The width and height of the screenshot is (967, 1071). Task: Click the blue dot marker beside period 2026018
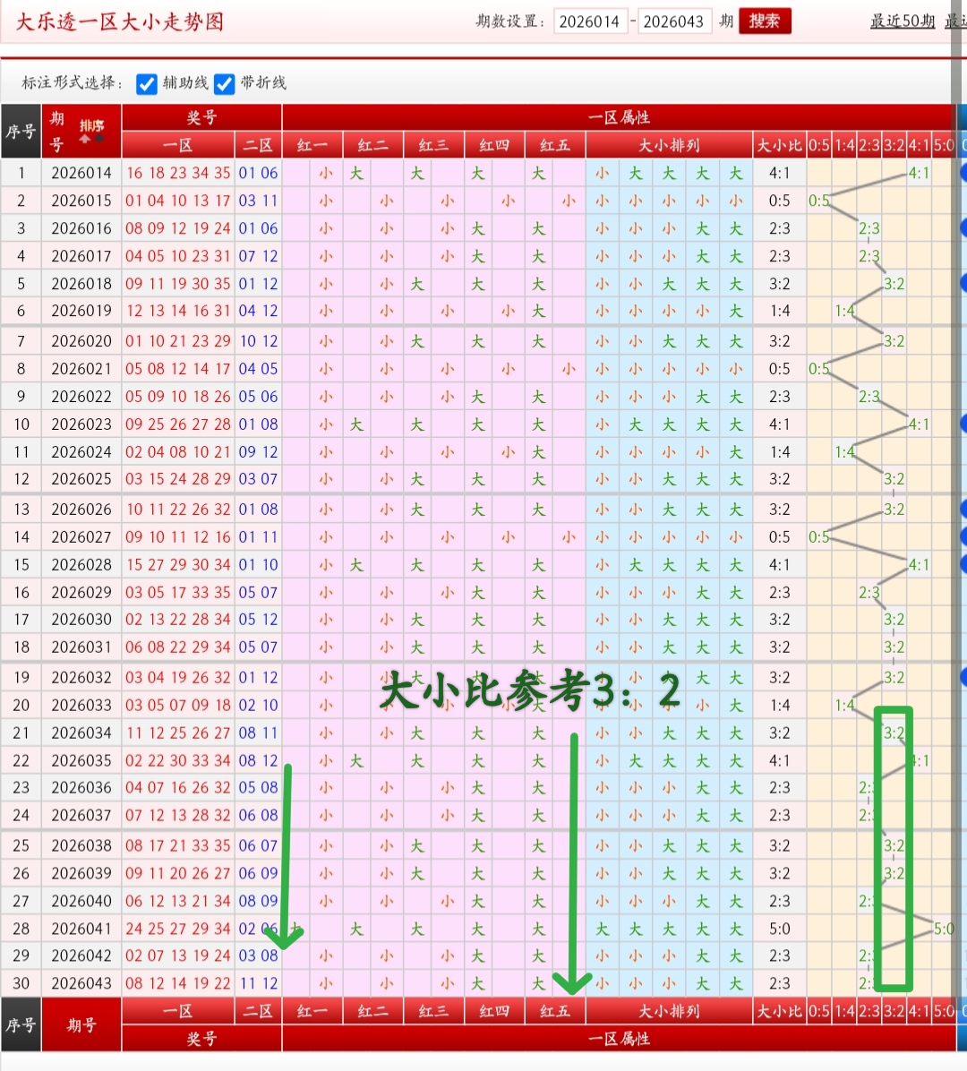point(963,283)
